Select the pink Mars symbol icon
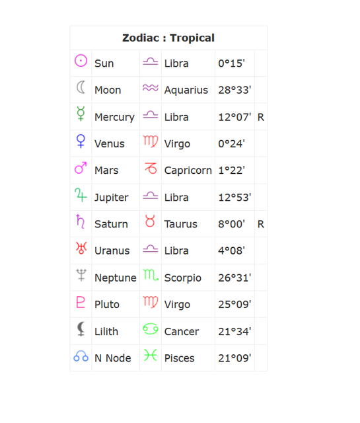Image resolution: width=360 pixels, height=423 pixels. [81, 168]
